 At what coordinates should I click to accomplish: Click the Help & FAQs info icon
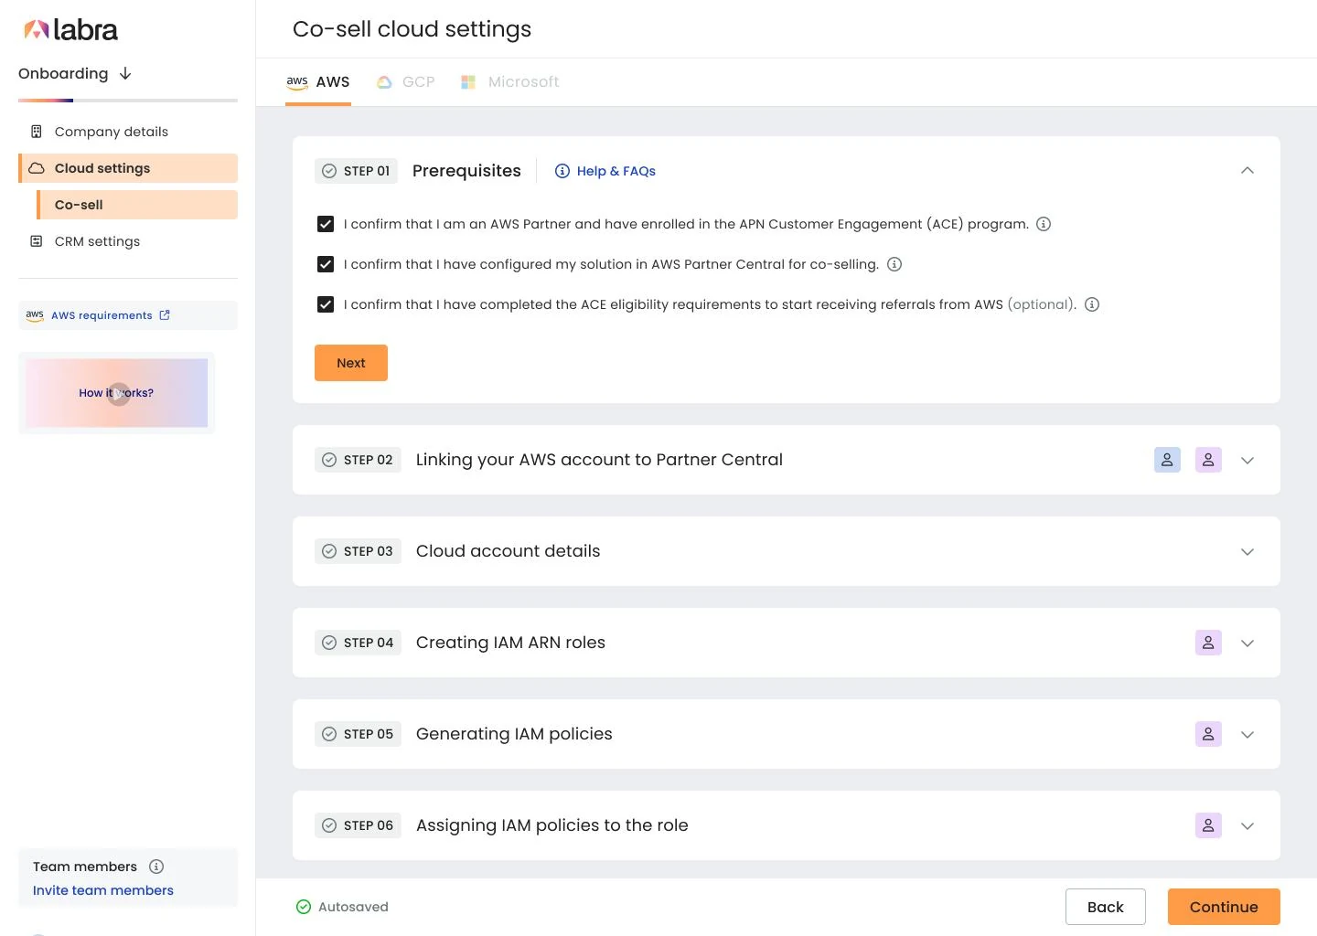pos(562,171)
